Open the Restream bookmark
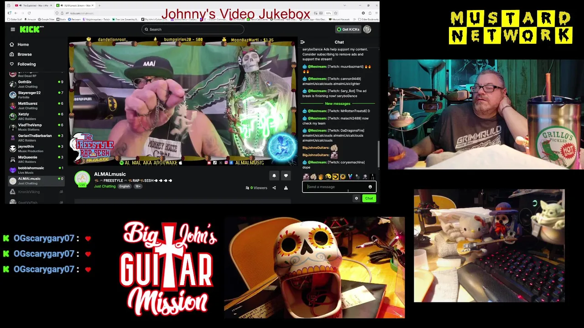 (75, 19)
